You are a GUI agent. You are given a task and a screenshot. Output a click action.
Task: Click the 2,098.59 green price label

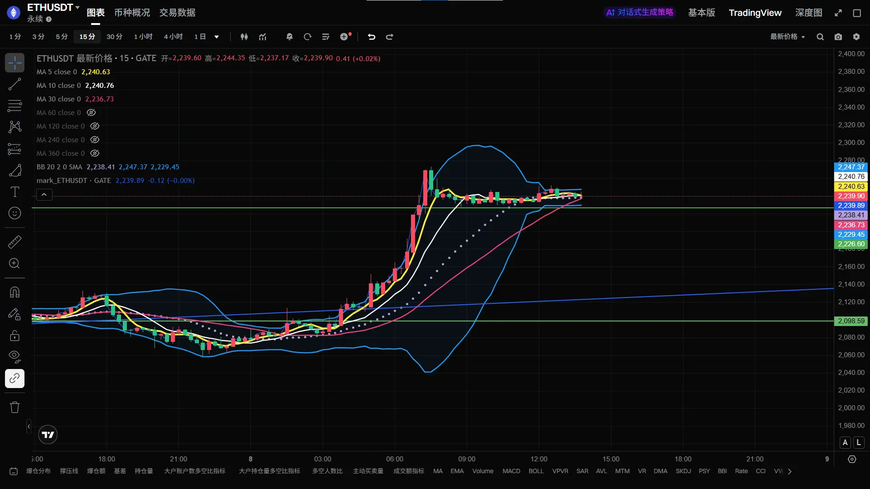[851, 321]
